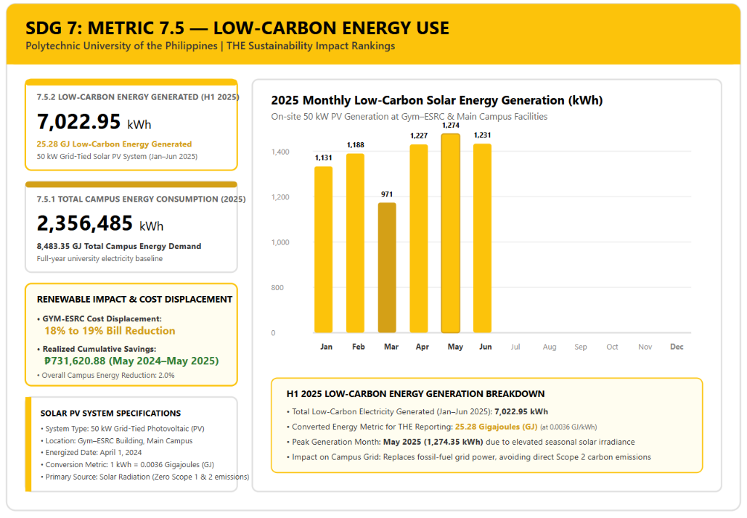
Task: Select '25.28 GJ Low-Carbon Energy Generated' text
Action: pos(115,144)
